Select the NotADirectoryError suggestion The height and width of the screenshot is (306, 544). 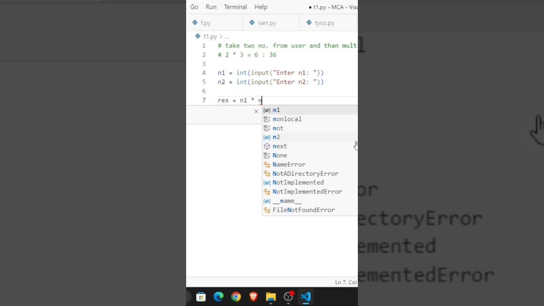pos(310,173)
